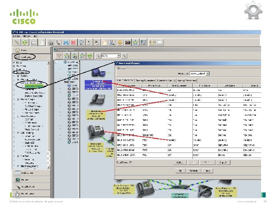The image size is (276, 207).
Task: Select the highlighted Users and Phones tree item
Action: (34, 86)
